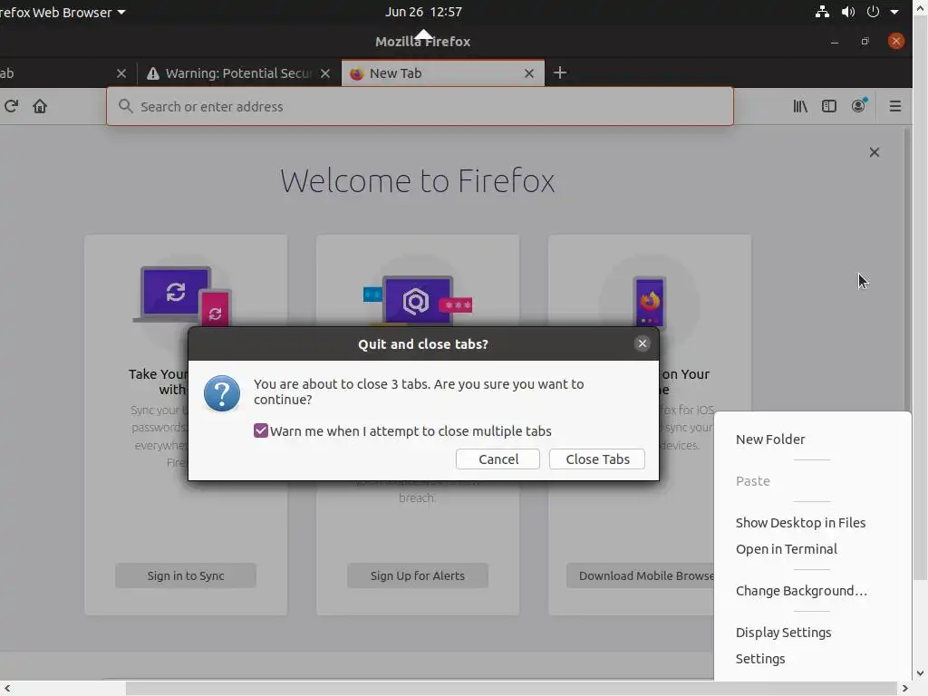Close the active New Tab

coord(529,73)
